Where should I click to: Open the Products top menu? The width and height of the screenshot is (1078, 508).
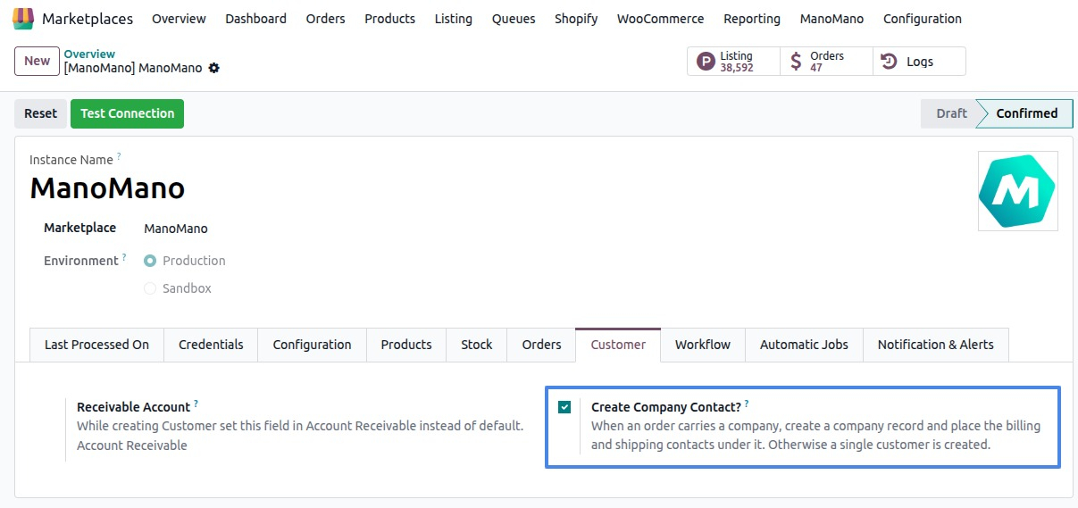pos(389,19)
